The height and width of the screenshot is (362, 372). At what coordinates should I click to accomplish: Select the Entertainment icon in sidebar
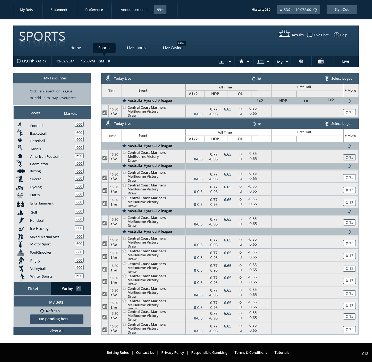click(x=20, y=204)
